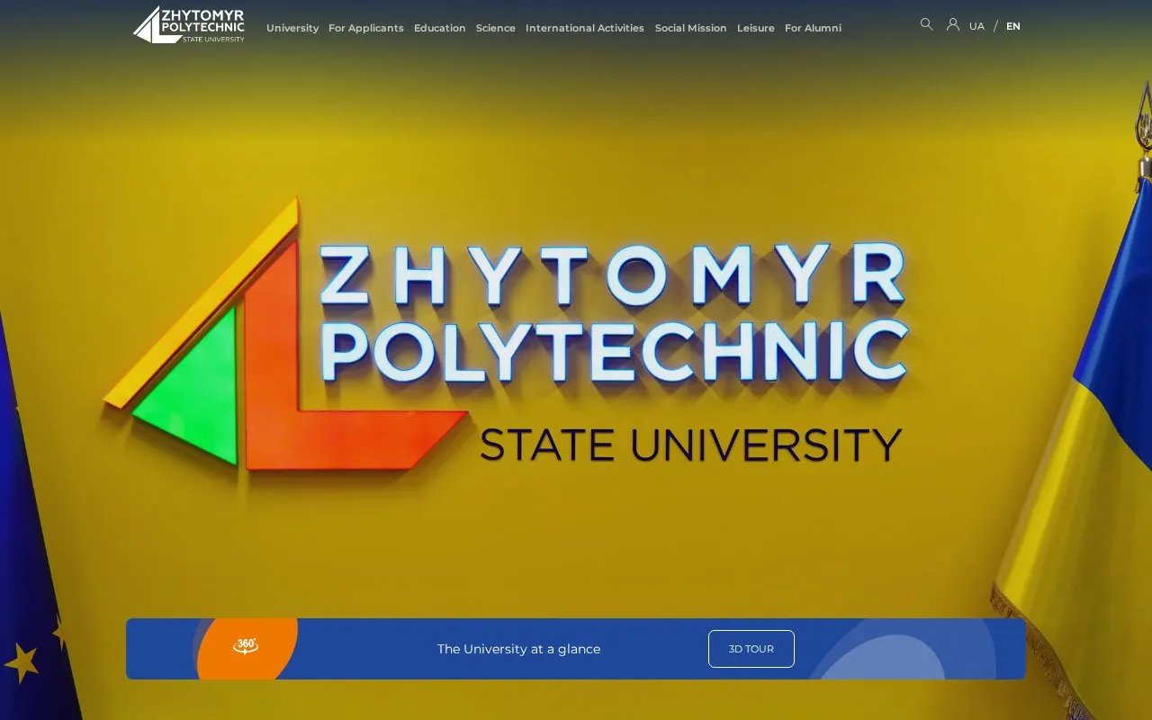Open the Leisure menu
Viewport: 1152px width, 720px height.
pyautogui.click(x=756, y=28)
